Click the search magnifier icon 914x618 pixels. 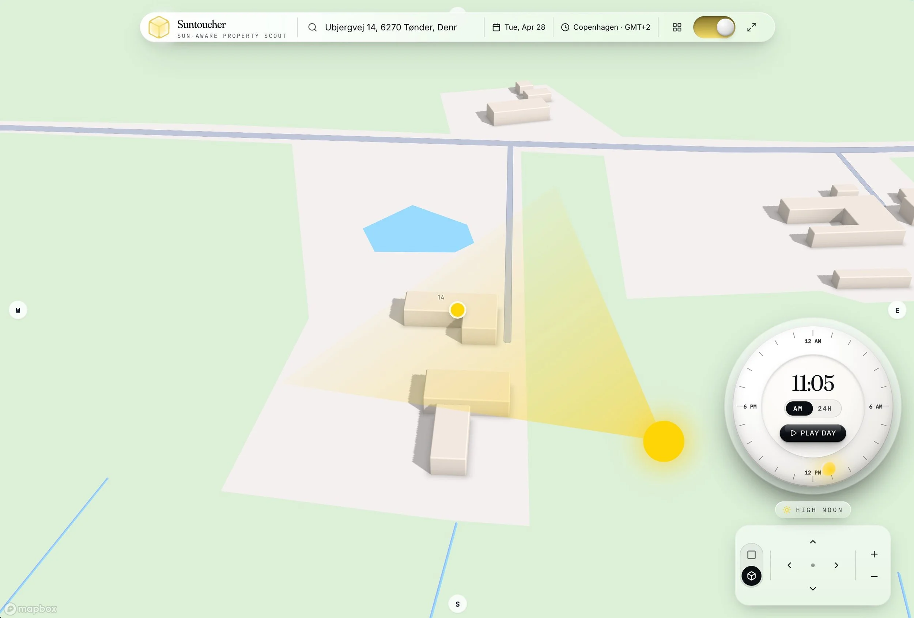click(312, 27)
